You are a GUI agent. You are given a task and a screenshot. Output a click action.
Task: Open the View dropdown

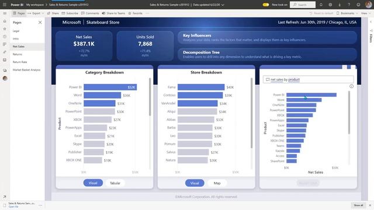[x=366, y=13]
